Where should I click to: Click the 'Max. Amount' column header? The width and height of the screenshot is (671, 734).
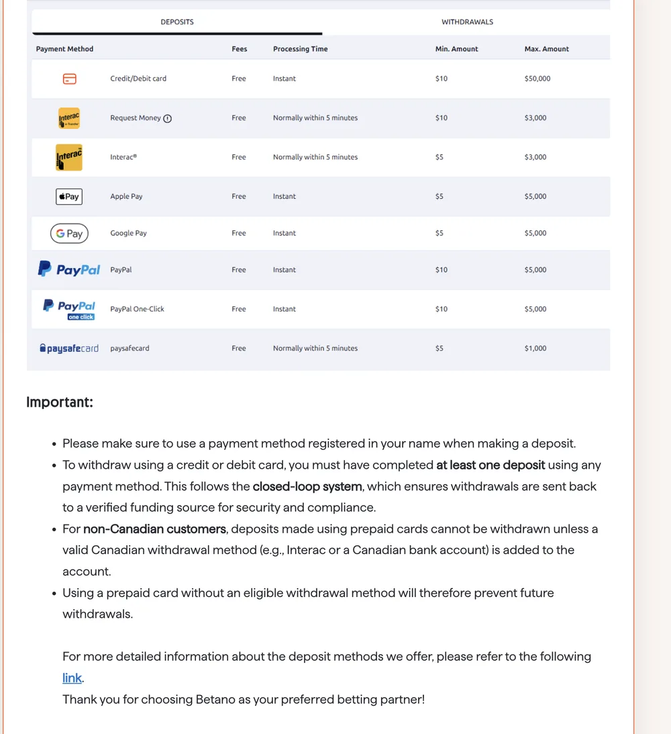pos(547,48)
